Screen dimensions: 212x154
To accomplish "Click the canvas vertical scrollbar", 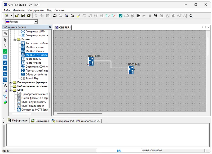I will coord(208,46).
